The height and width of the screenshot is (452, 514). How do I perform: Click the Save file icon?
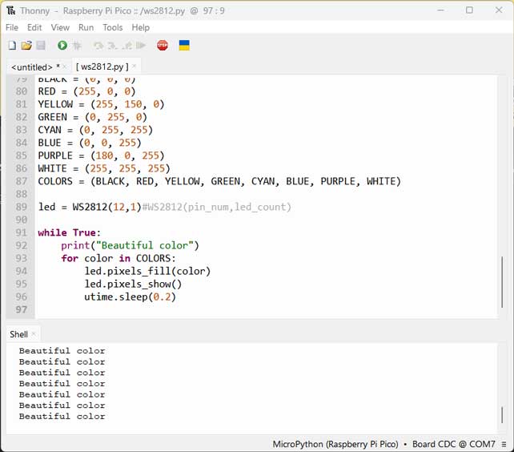click(x=41, y=46)
